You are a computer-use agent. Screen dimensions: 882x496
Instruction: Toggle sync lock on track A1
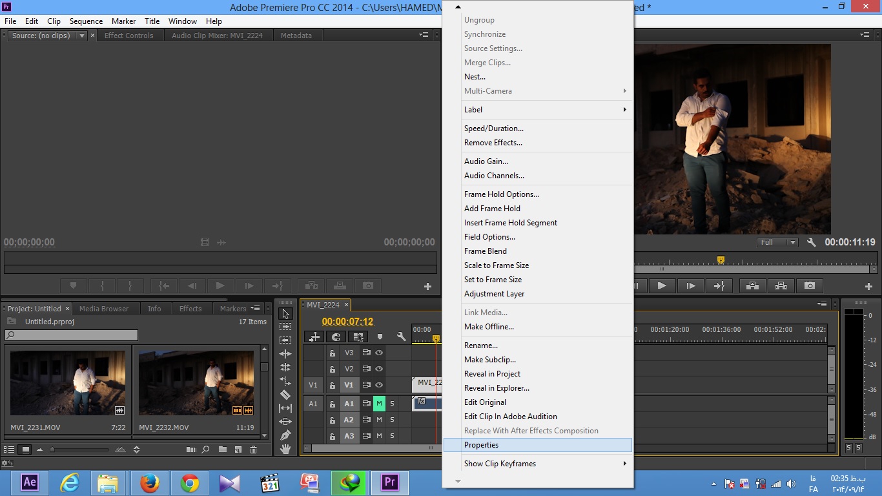366,404
